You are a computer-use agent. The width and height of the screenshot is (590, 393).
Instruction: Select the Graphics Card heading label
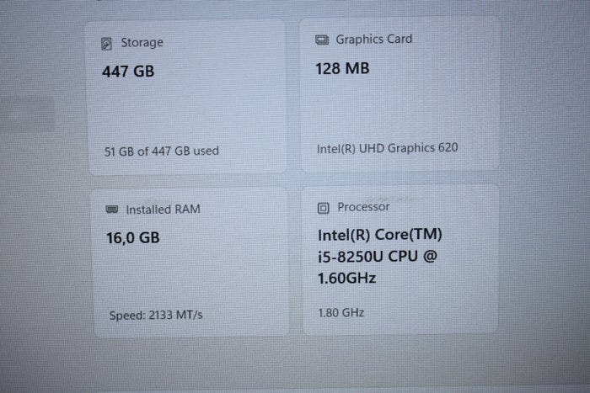tap(373, 39)
